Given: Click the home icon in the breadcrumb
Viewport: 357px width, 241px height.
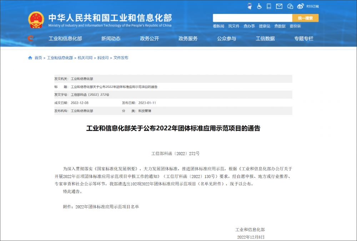Looking at the screenshot, I should (x=29, y=57).
